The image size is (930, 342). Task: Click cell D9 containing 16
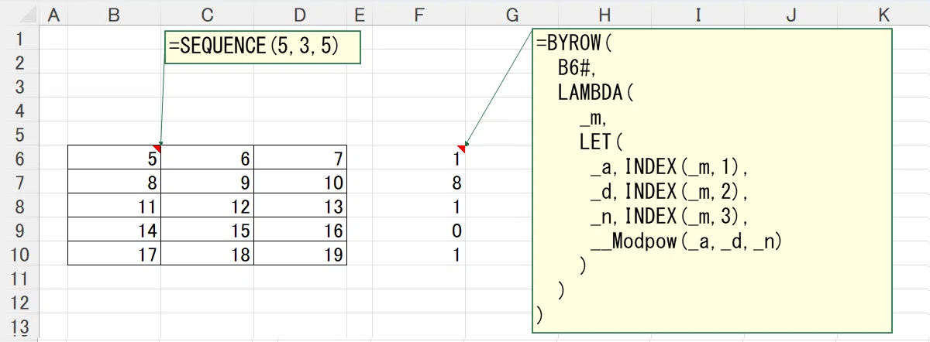click(x=300, y=231)
